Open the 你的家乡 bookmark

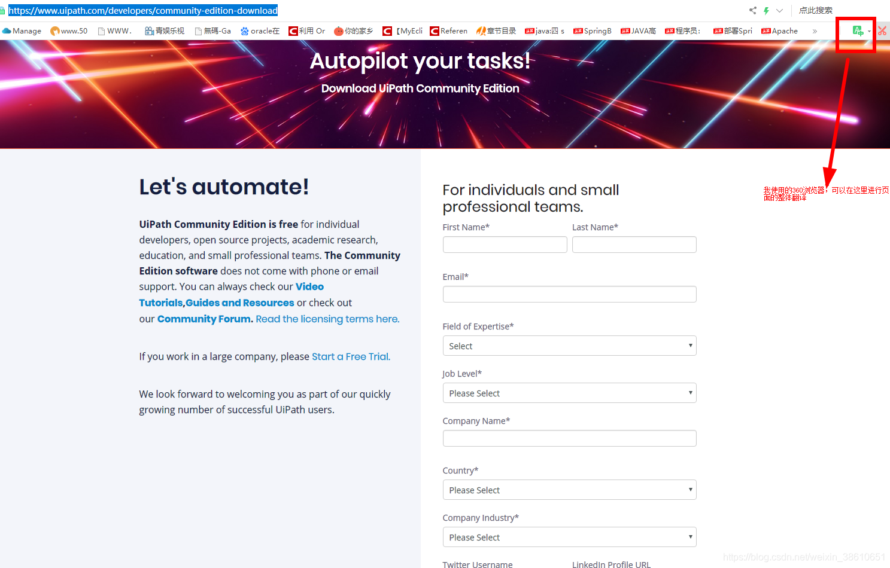(354, 30)
